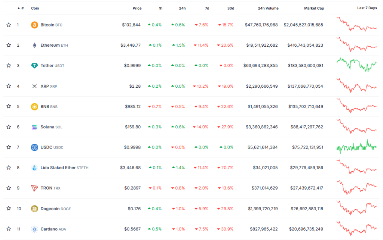Click the Bitcoin BTC coin logo
Screen dimensions: 383x240
(x=34, y=25)
